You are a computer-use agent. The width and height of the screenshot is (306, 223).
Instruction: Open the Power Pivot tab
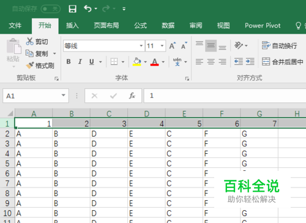coord(263,26)
